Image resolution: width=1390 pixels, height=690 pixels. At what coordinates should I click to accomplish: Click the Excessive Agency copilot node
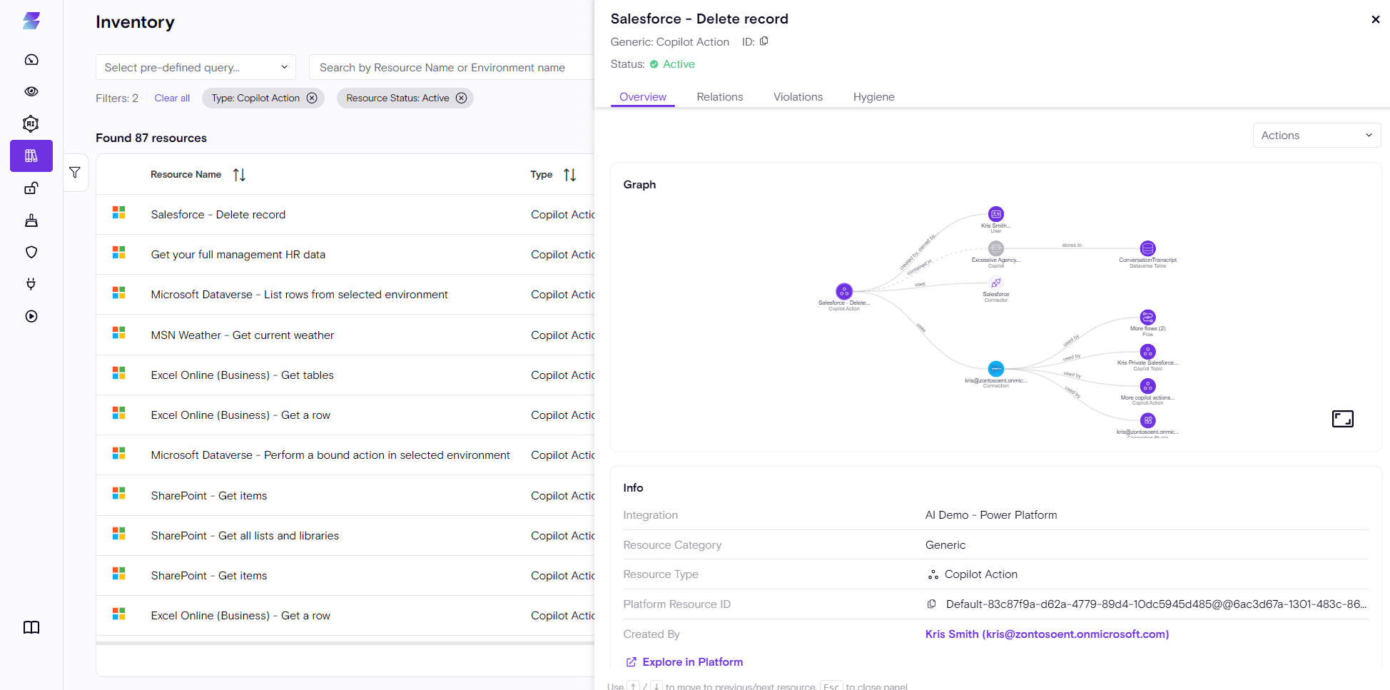click(996, 248)
